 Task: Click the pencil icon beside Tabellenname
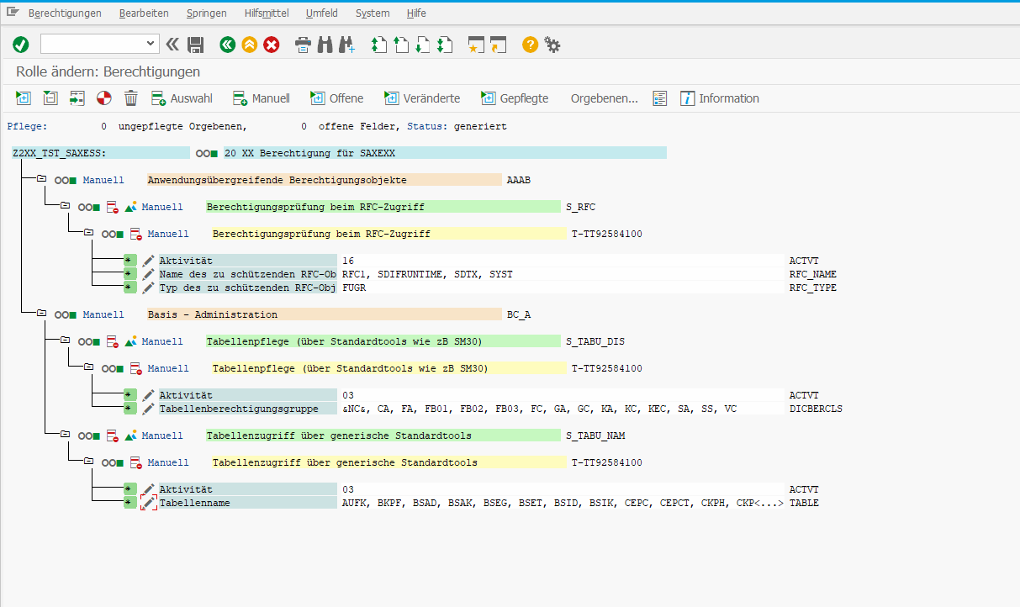pyautogui.click(x=148, y=502)
